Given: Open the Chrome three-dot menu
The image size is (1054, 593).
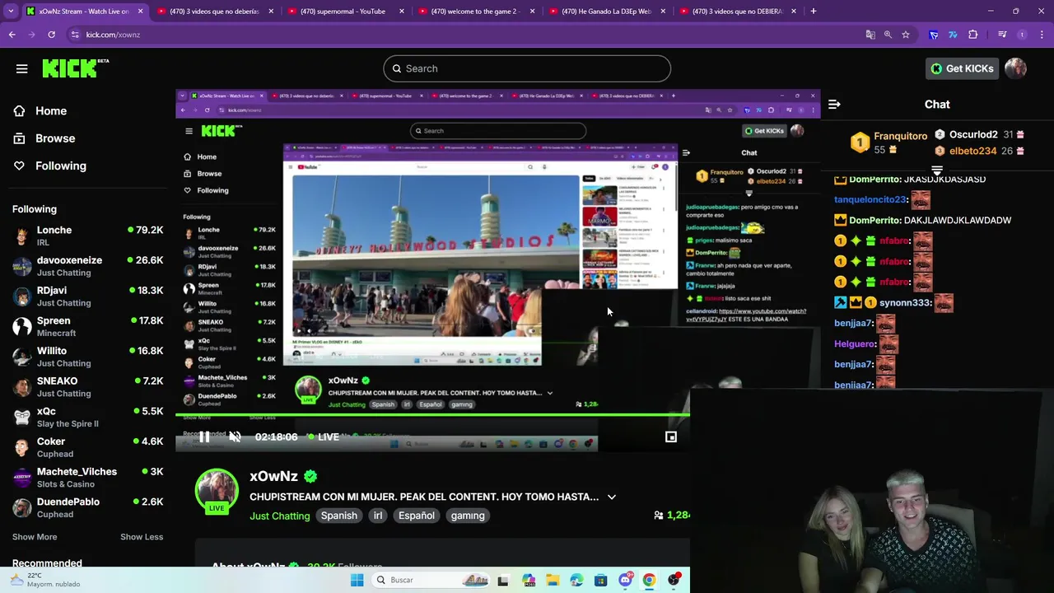Looking at the screenshot, I should pyautogui.click(x=1042, y=35).
